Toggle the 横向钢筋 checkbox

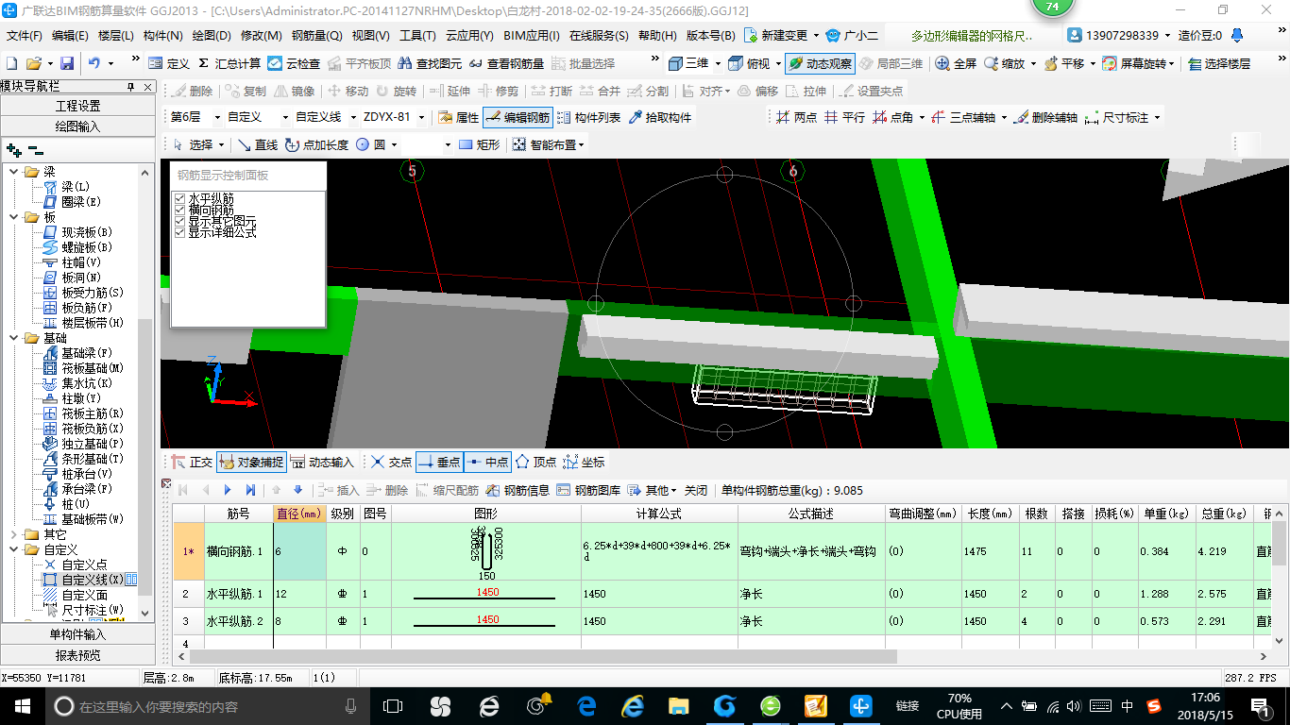[x=180, y=210]
